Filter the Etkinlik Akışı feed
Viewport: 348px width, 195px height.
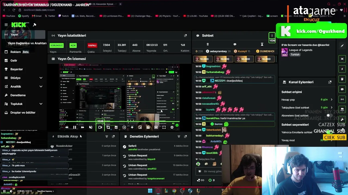coord(107,136)
